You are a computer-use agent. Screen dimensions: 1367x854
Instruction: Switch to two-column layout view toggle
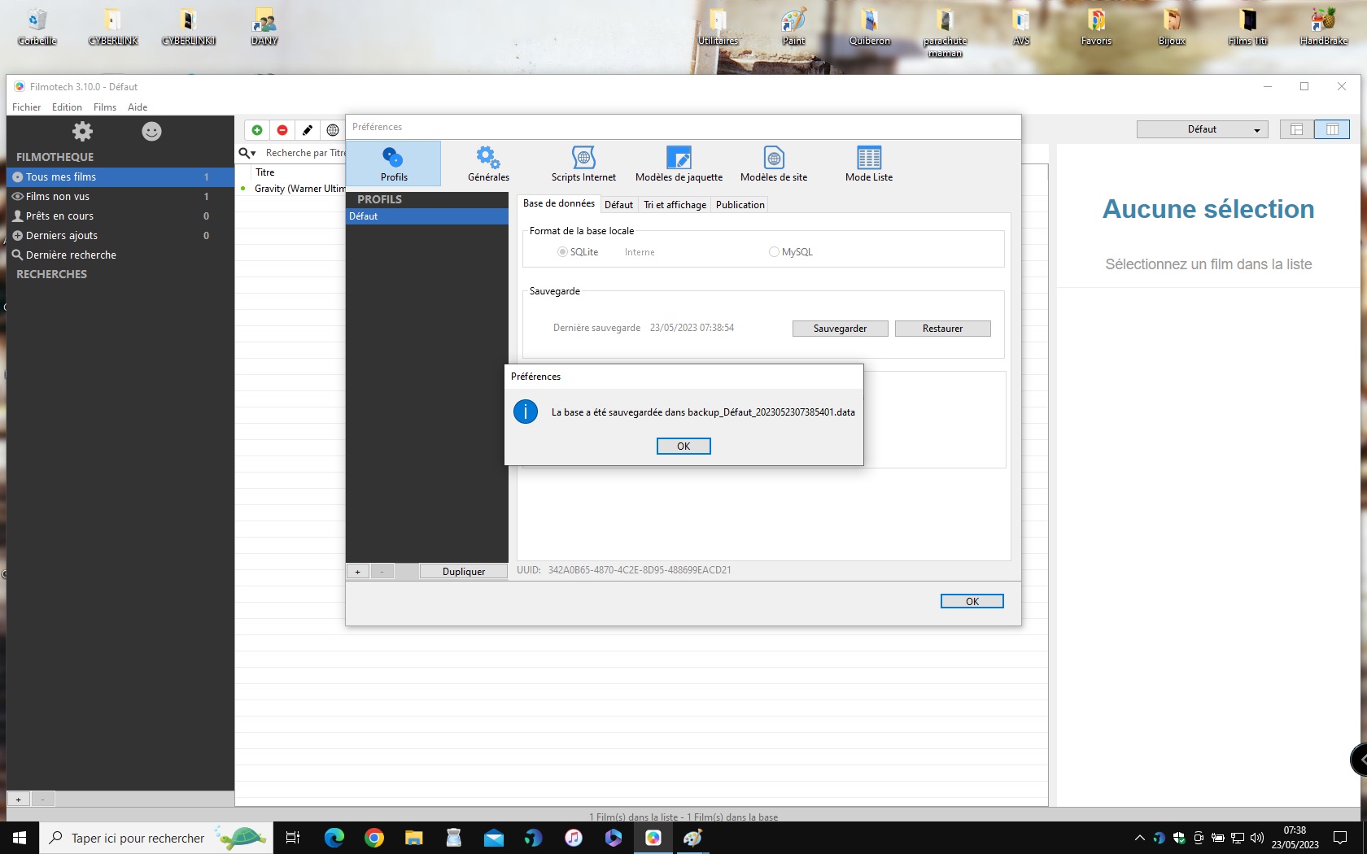(1331, 129)
